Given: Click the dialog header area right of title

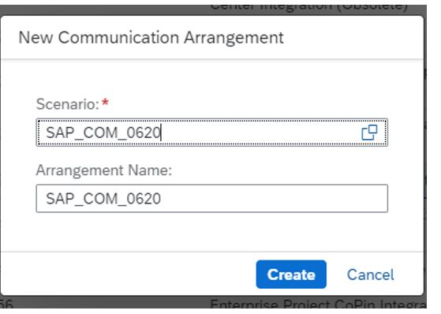Looking at the screenshot, I should coord(353,37).
